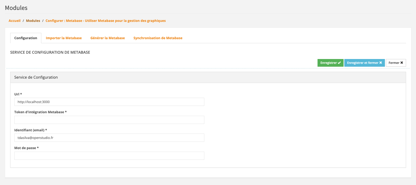Click Enregistrer et fermer button
Viewport: 416px width, 185px height.
(364, 63)
